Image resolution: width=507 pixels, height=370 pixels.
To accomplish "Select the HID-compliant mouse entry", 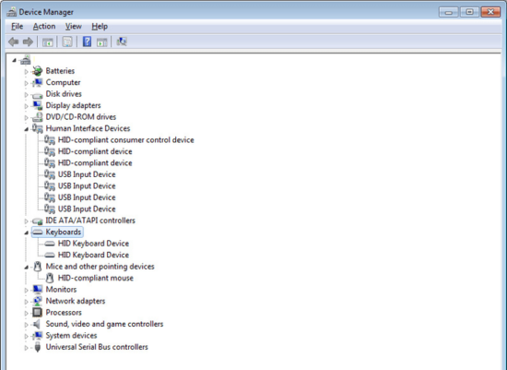I will (95, 278).
